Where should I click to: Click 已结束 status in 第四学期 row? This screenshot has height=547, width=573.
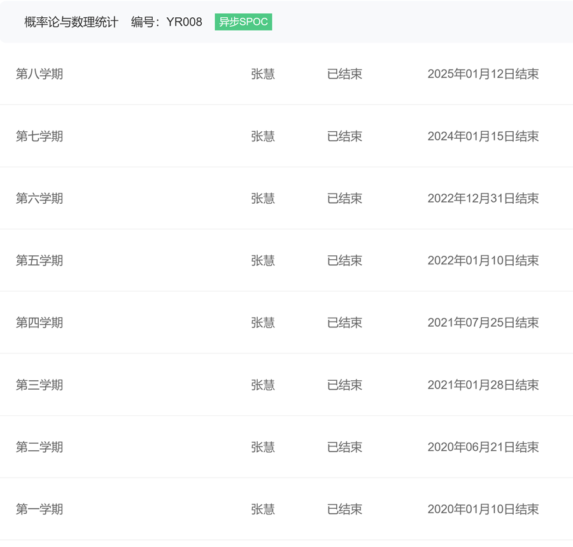(344, 322)
